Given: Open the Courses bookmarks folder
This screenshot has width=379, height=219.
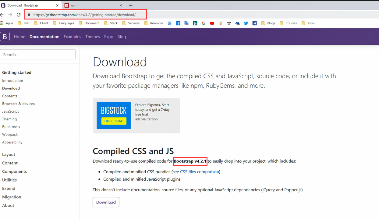Looking at the screenshot, I should [288, 23].
